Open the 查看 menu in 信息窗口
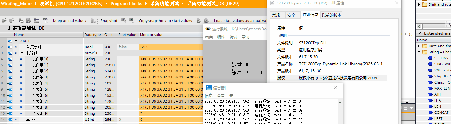The width and height of the screenshot is (451, 124). (x=221, y=95)
